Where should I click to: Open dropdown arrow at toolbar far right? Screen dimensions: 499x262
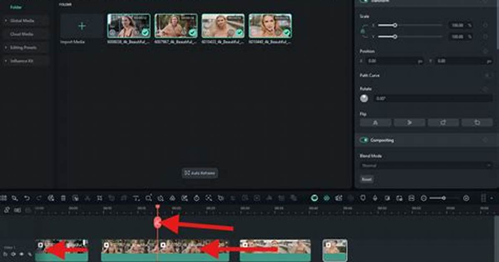[x=491, y=198]
